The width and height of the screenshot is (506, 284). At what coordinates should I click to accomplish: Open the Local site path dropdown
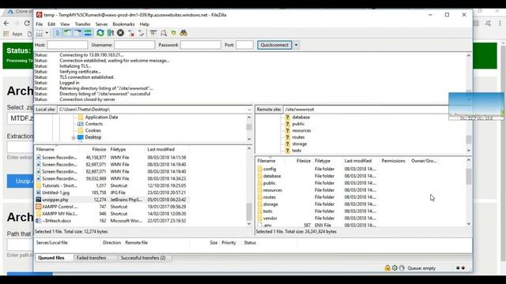250,110
